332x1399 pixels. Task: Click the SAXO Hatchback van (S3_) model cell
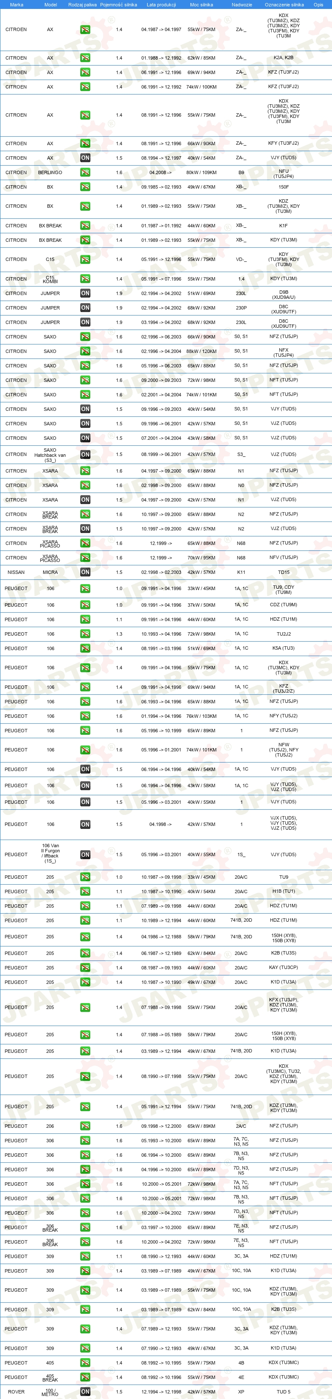50,455
